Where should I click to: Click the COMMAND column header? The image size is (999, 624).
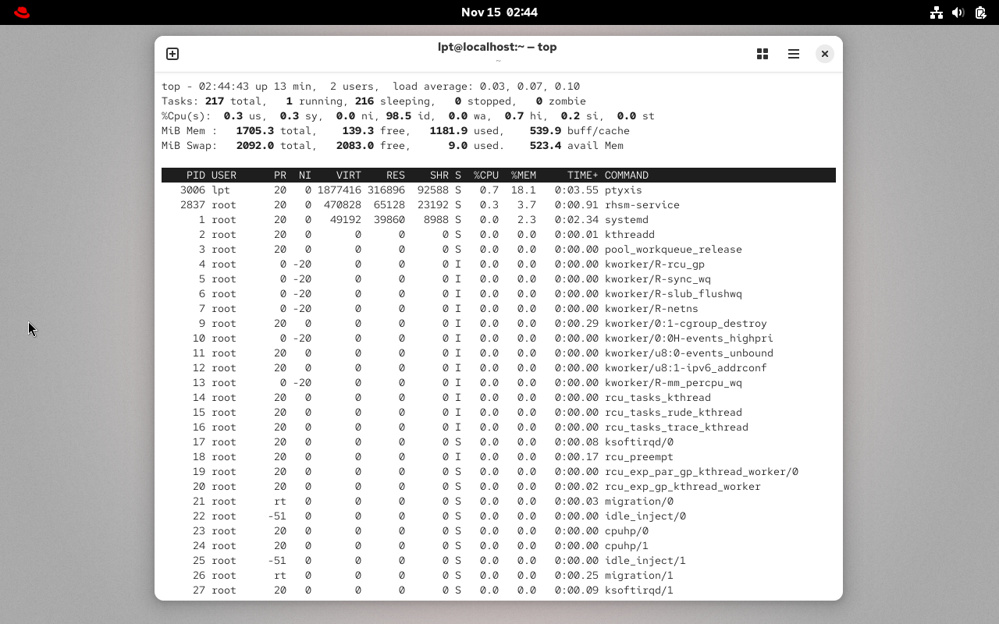626,175
